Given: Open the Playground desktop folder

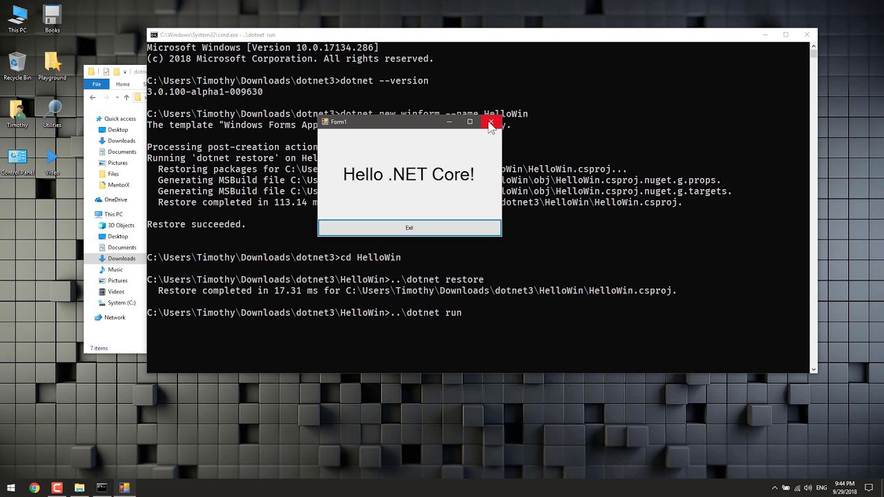Looking at the screenshot, I should tap(52, 66).
